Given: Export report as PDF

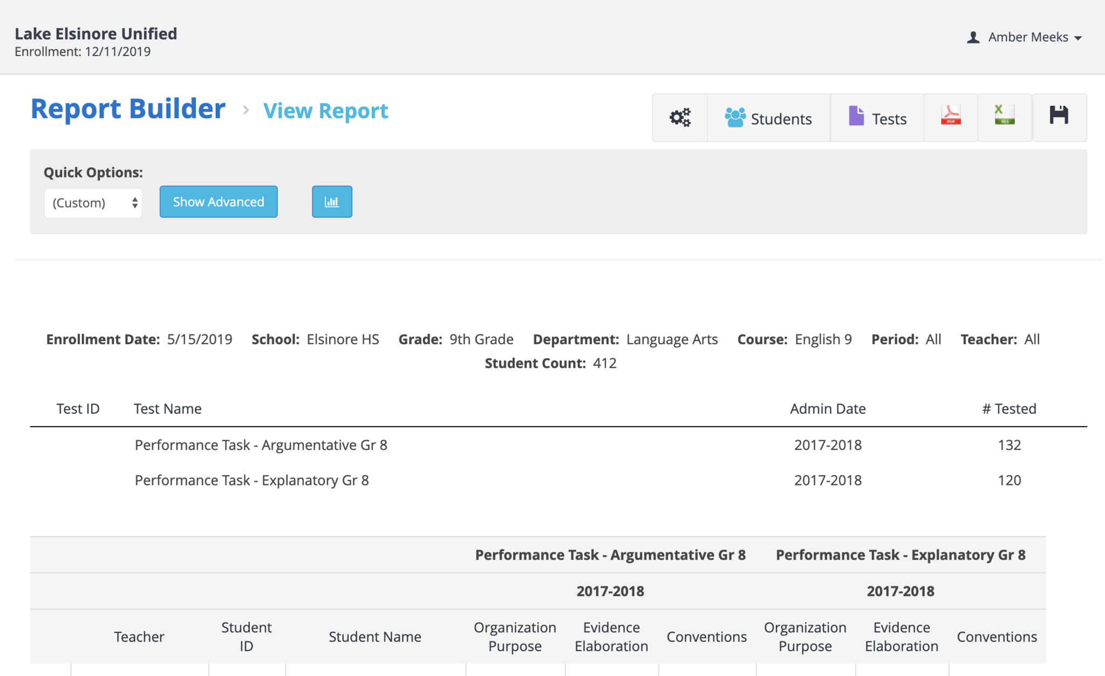Looking at the screenshot, I should (951, 116).
